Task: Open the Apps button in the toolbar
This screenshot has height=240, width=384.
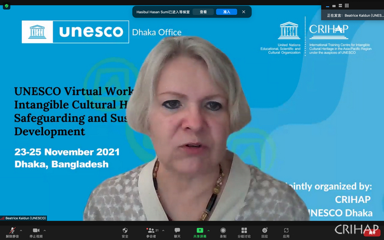Action: (286, 231)
